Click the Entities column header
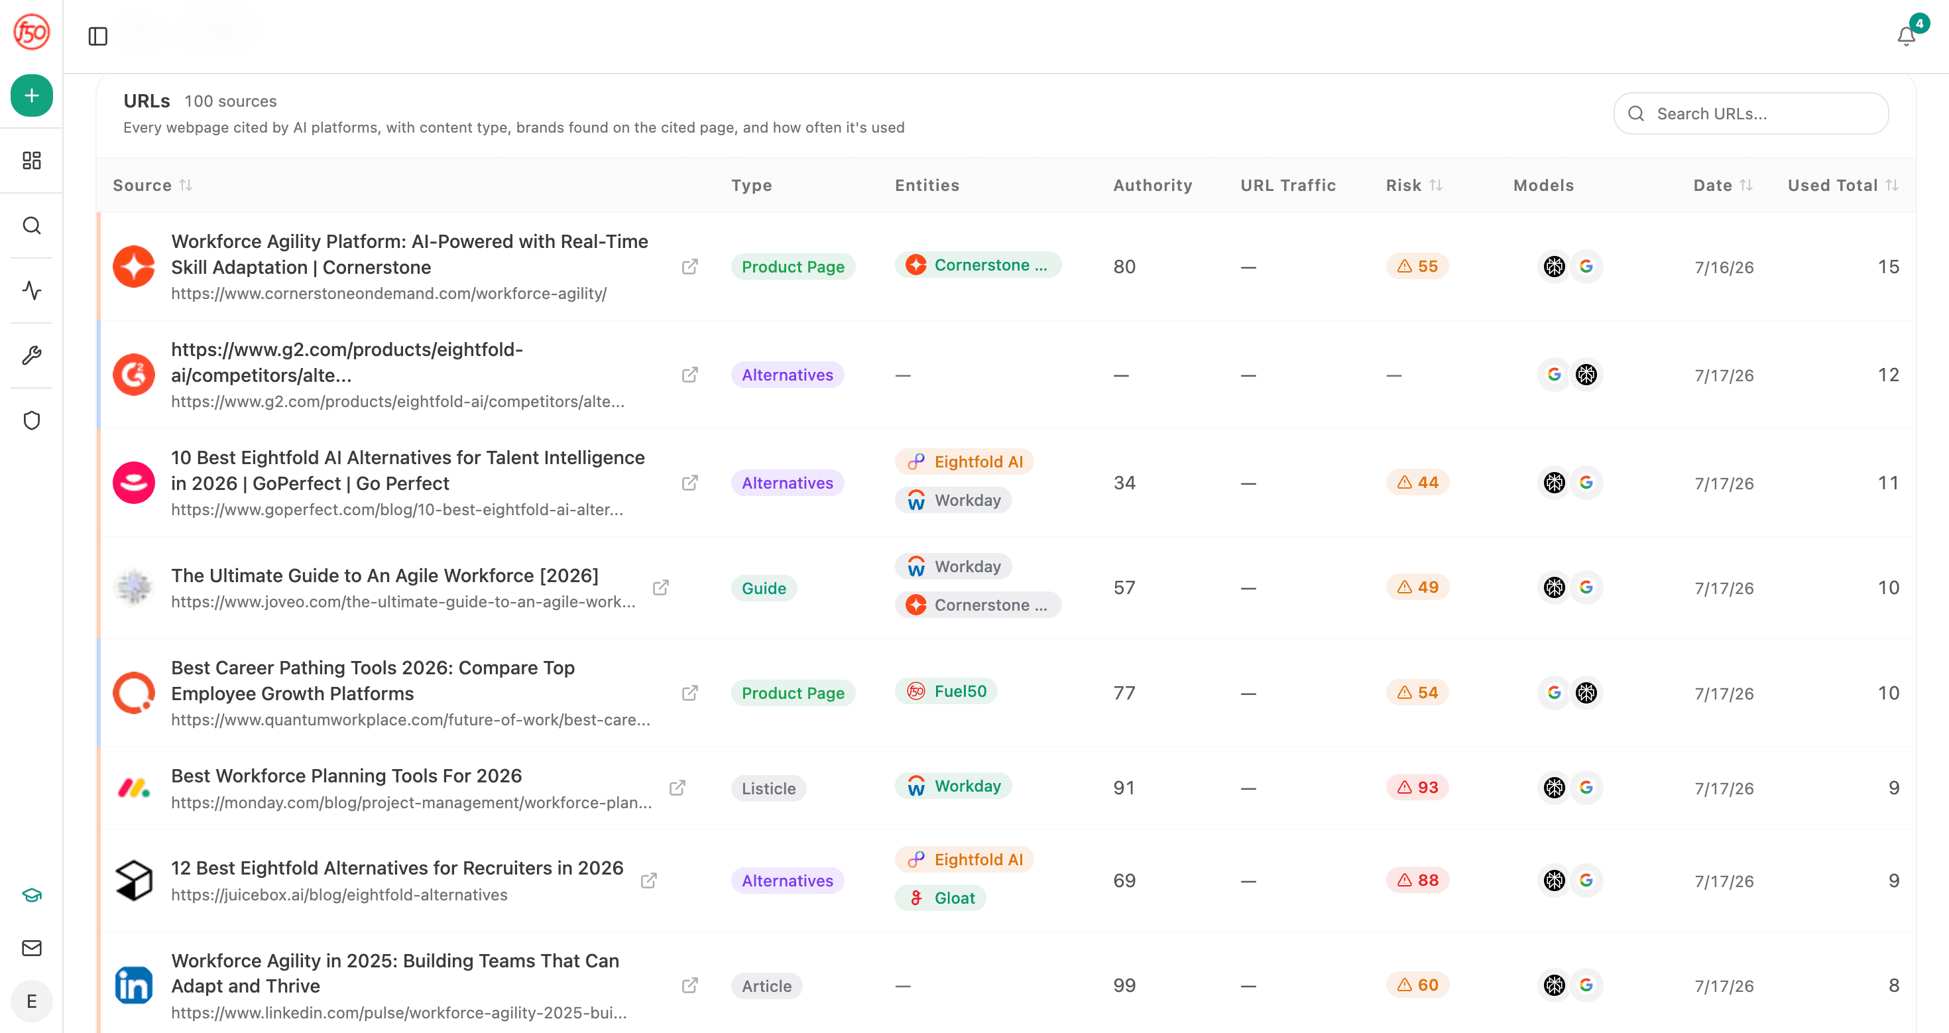The height and width of the screenshot is (1033, 1949). pyautogui.click(x=927, y=186)
